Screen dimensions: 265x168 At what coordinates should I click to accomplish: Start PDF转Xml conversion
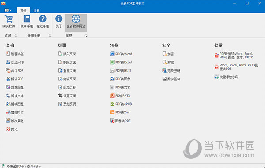point(120,112)
